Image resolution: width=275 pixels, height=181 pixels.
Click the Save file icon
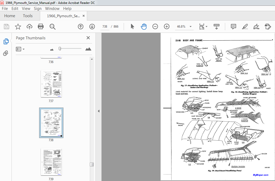pyautogui.click(x=7, y=27)
